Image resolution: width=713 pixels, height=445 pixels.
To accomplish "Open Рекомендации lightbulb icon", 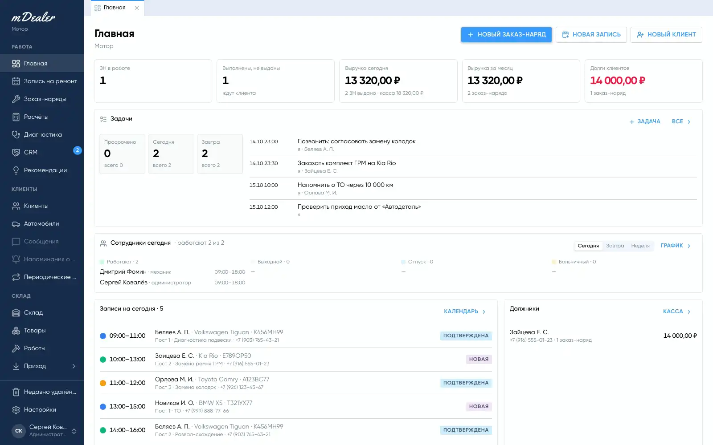I will coord(16,170).
